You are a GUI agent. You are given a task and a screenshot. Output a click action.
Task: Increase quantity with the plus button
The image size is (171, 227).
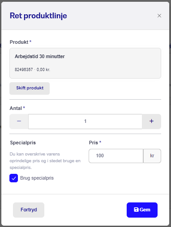click(x=151, y=121)
